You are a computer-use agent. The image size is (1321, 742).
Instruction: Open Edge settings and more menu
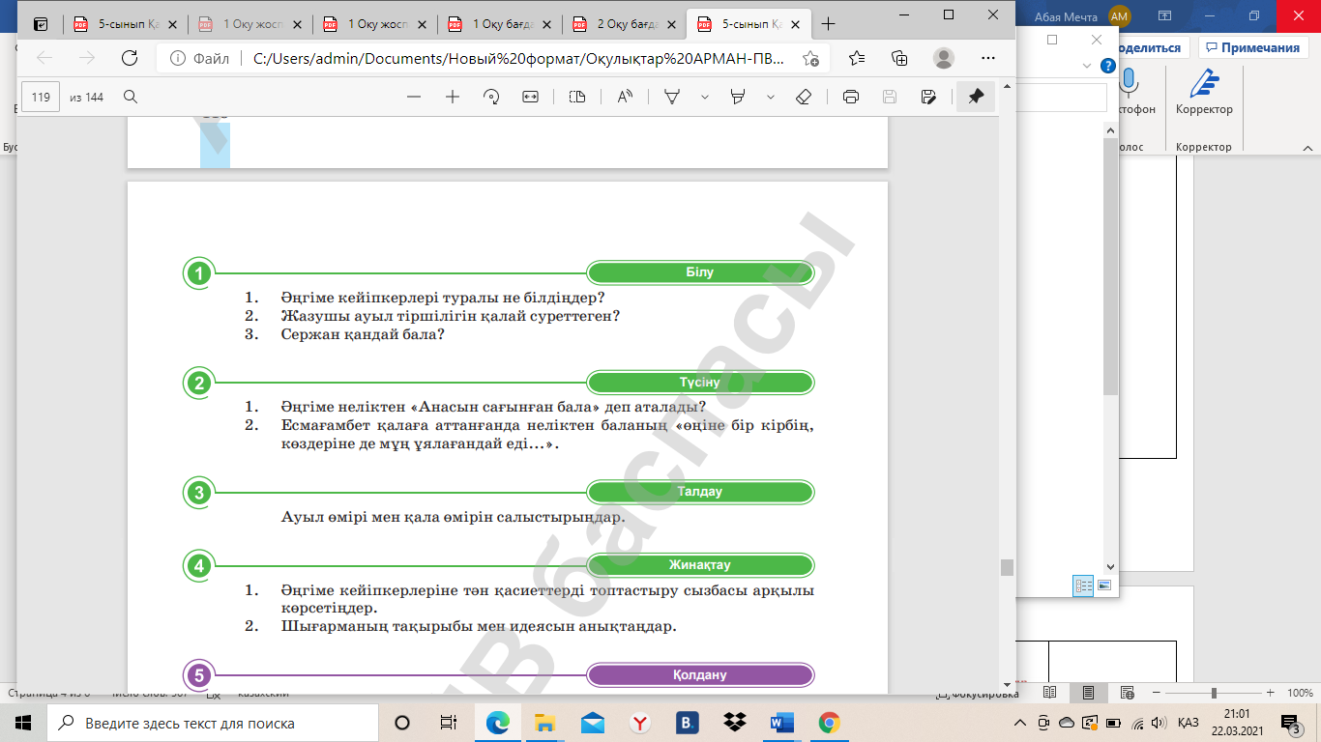[x=986, y=58]
